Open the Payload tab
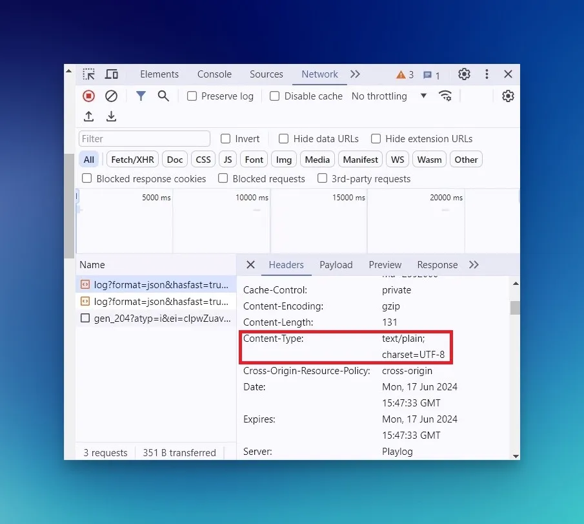 [x=336, y=265]
